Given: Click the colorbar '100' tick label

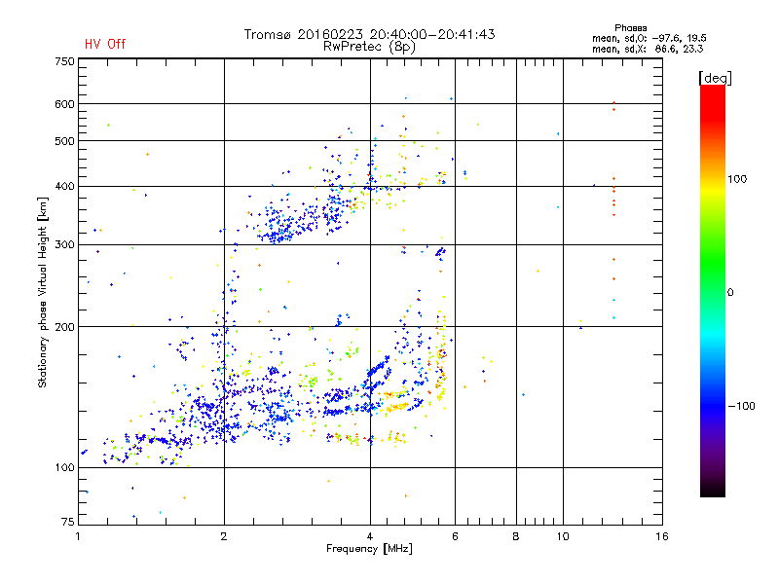Looking at the screenshot, I should click(x=737, y=179).
